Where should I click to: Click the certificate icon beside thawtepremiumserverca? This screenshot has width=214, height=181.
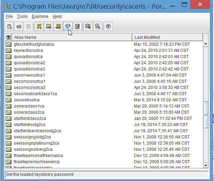pyautogui.click(x=9, y=162)
